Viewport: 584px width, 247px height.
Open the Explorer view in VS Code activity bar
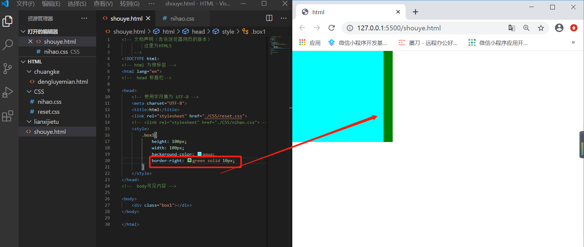(x=7, y=21)
